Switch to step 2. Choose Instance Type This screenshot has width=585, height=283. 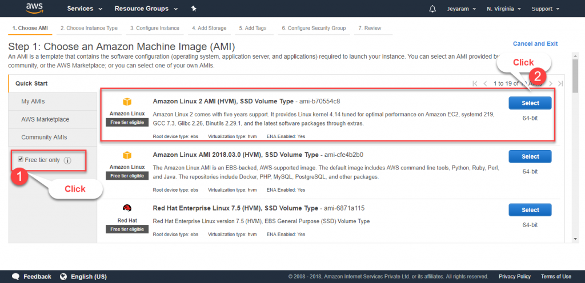point(89,29)
